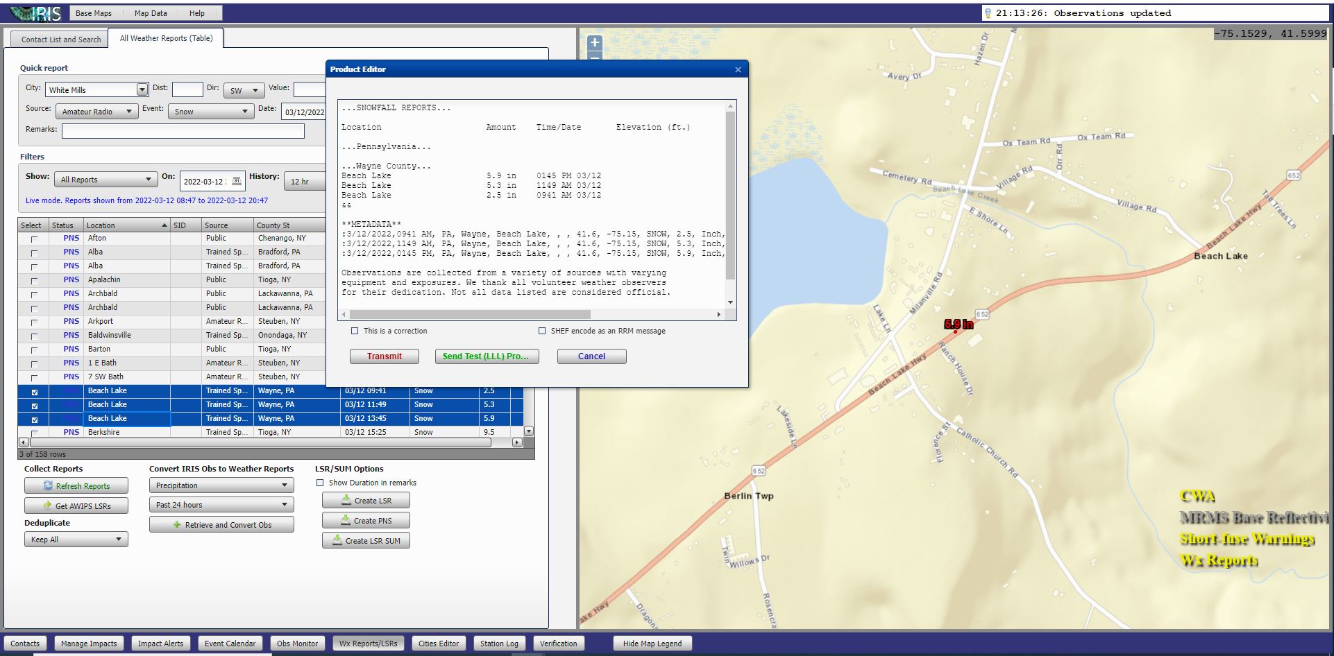1334x656 pixels.
Task: Open the Show filter All Reports dropdown
Action: point(105,180)
